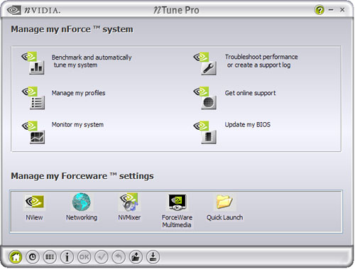Click the 'ForceWare Multimedia' label text
Image resolution: width=355 pixels, height=269 pixels.
coord(177,221)
